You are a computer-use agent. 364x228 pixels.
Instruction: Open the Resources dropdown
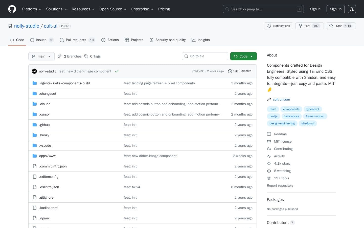point(83,9)
